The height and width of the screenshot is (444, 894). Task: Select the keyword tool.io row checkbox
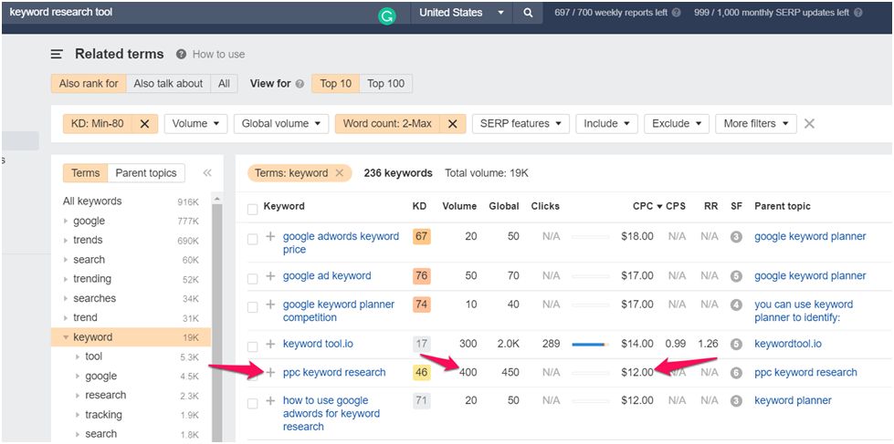253,345
